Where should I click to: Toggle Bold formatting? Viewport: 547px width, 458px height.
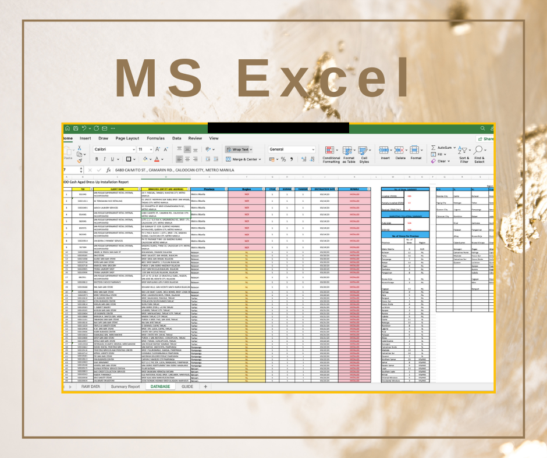[97, 159]
